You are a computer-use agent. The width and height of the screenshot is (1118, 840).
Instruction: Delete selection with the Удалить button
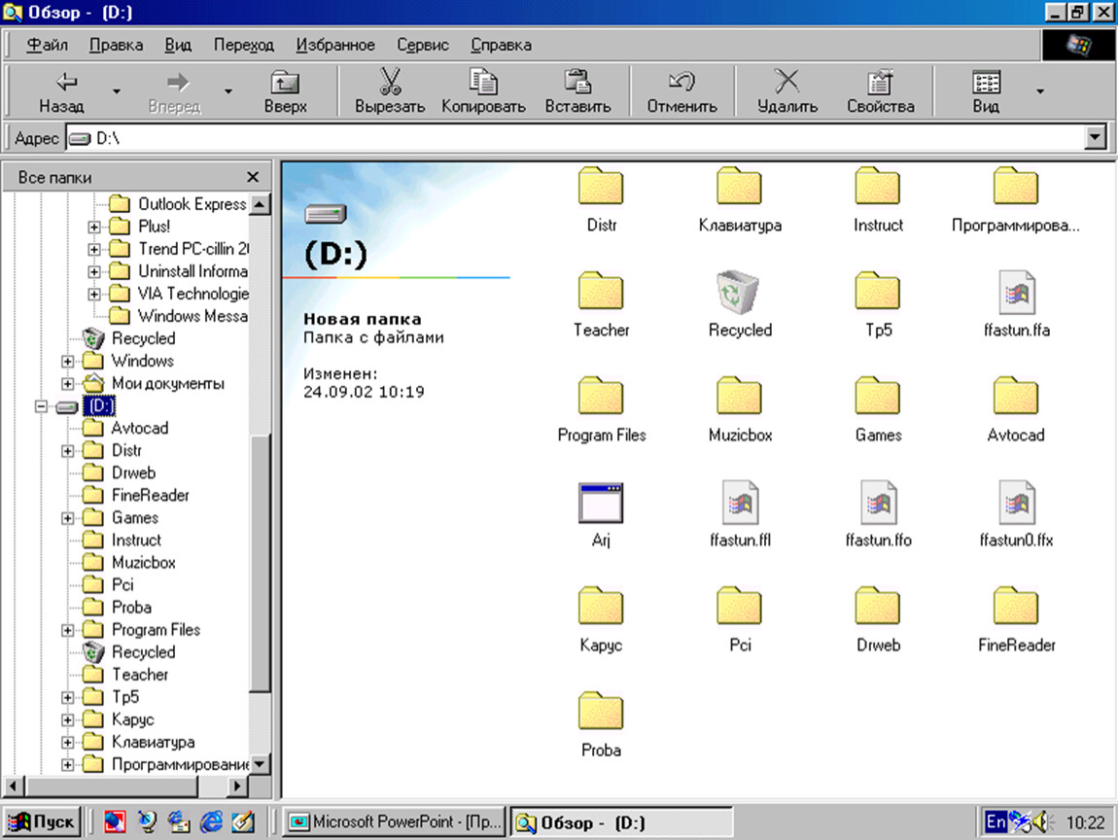click(787, 91)
